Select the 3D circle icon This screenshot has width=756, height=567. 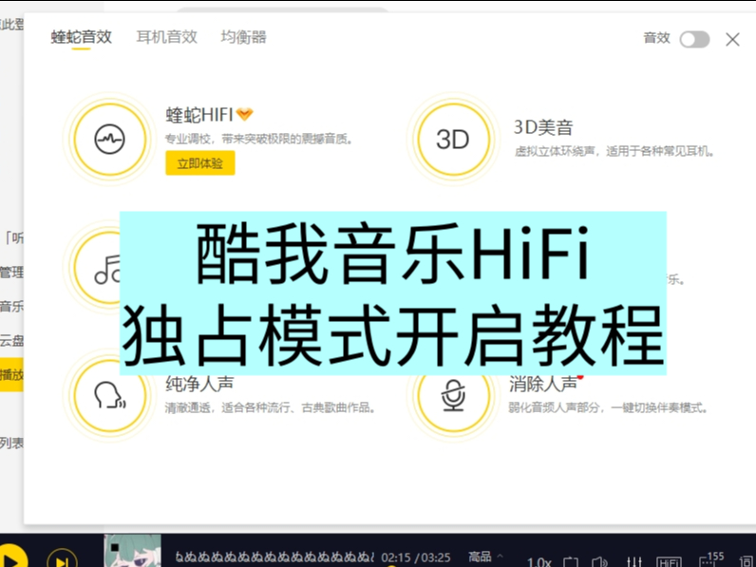[453, 140]
